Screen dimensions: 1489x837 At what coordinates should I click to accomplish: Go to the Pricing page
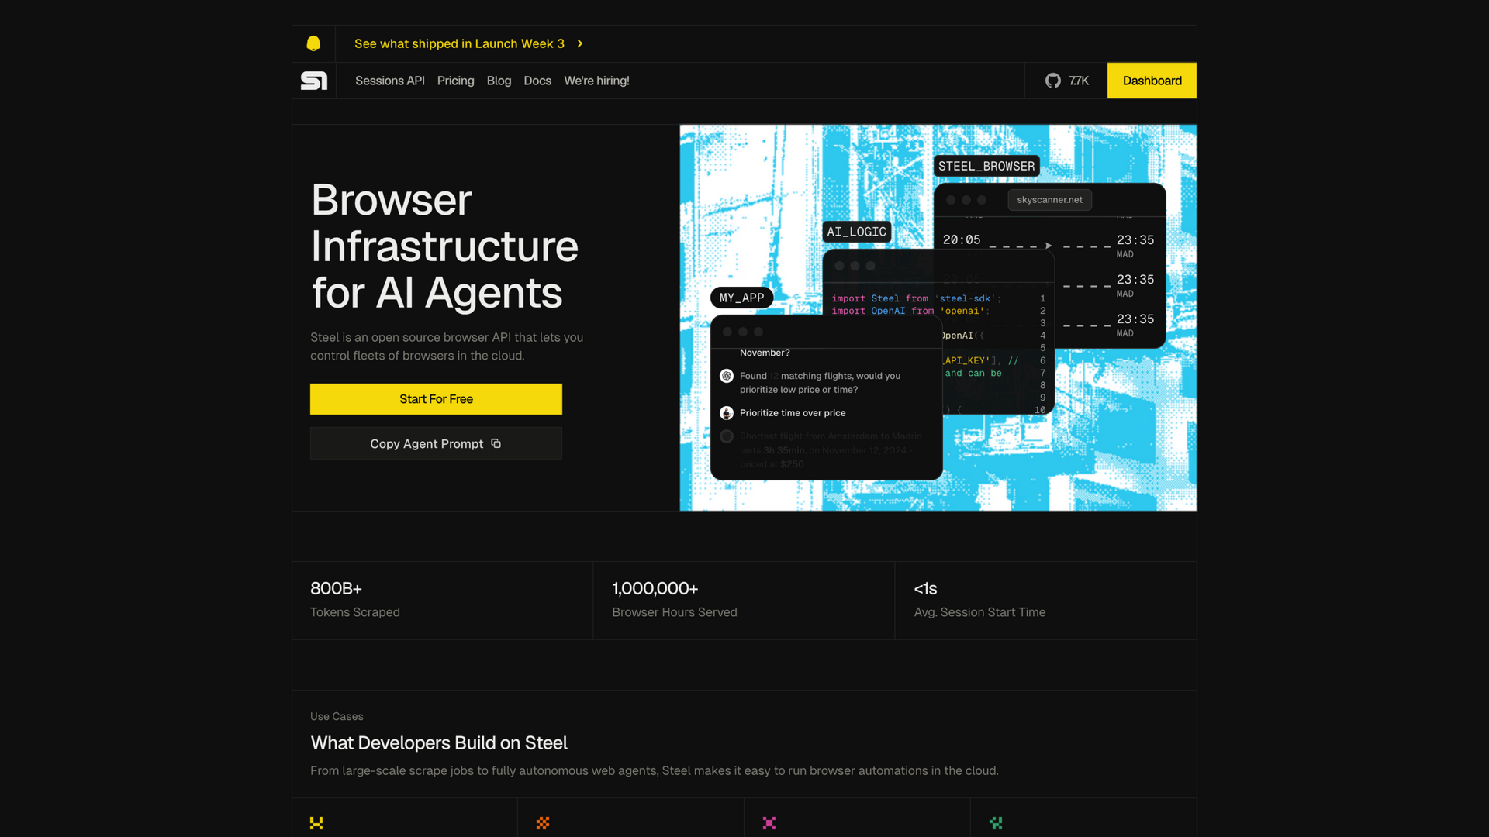click(455, 81)
